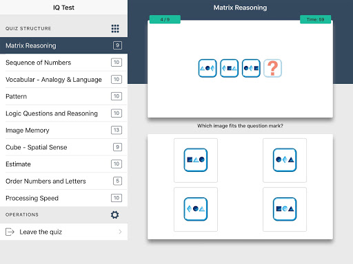The image size is (353, 264).
Task: Switch to the Pattern section
Action: click(63, 96)
